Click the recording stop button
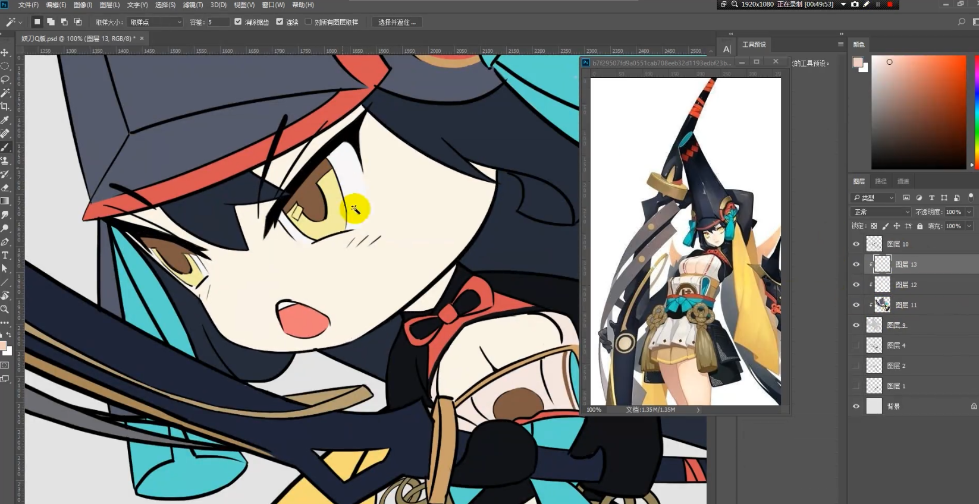 [x=890, y=4]
